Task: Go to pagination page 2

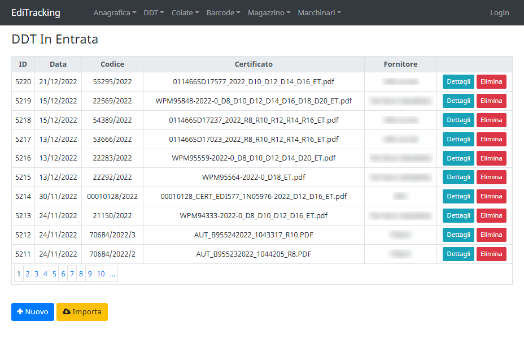Action: pos(28,274)
